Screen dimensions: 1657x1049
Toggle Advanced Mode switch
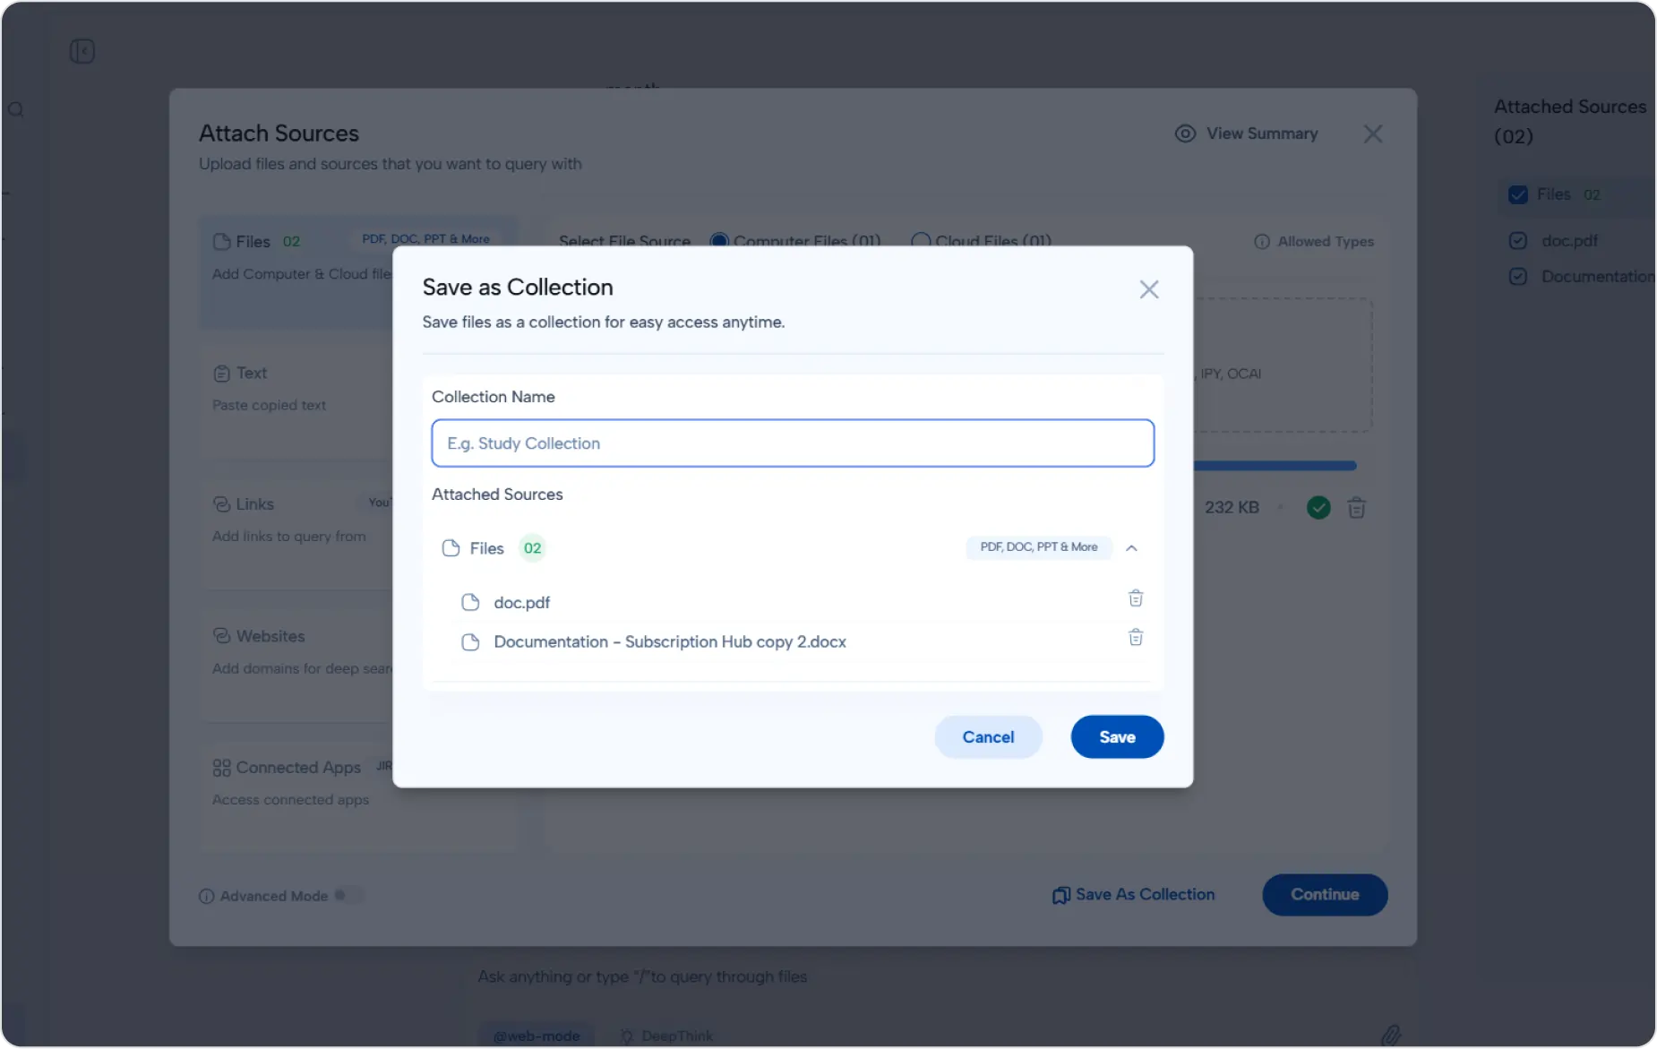[x=348, y=896]
